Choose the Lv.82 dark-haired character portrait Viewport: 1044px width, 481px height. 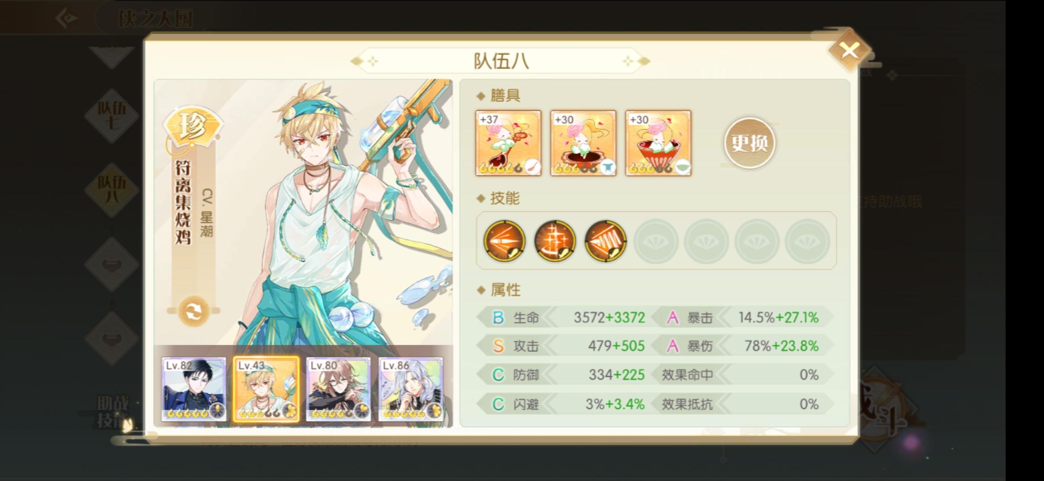194,389
